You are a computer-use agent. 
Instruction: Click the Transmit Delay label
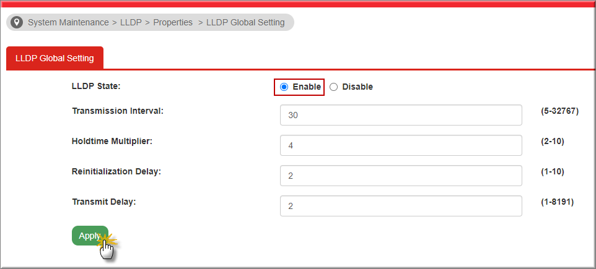103,202
